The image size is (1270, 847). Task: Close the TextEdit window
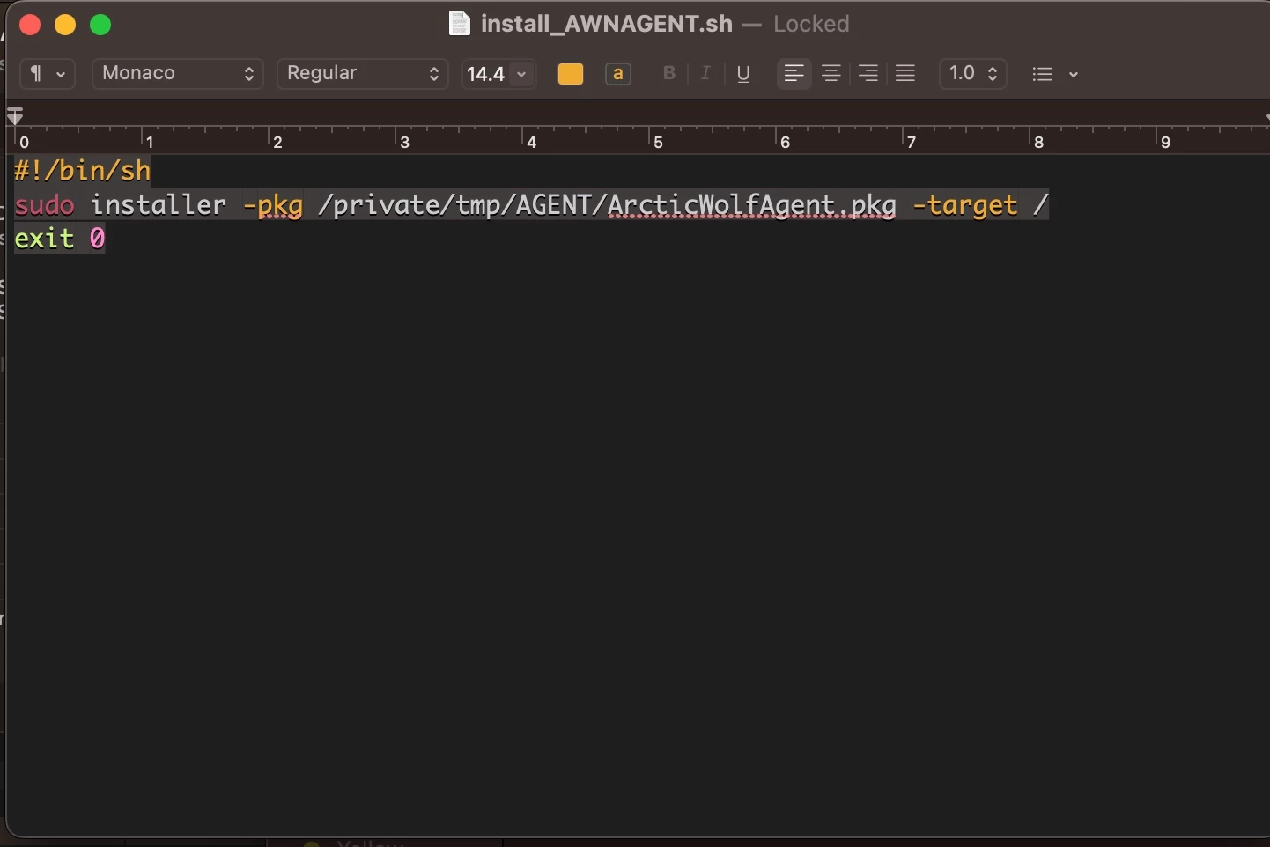coord(30,25)
